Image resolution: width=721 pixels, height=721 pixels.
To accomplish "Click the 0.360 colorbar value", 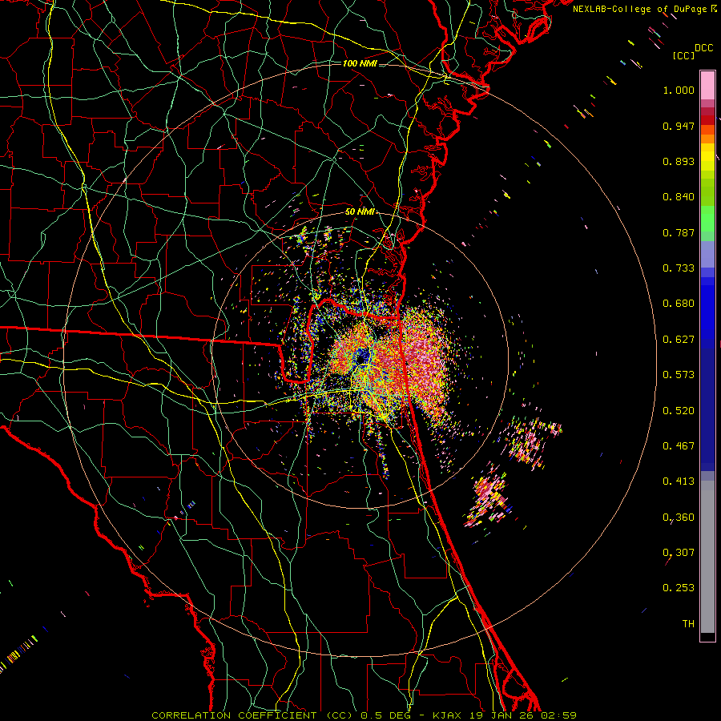I will pyautogui.click(x=679, y=518).
